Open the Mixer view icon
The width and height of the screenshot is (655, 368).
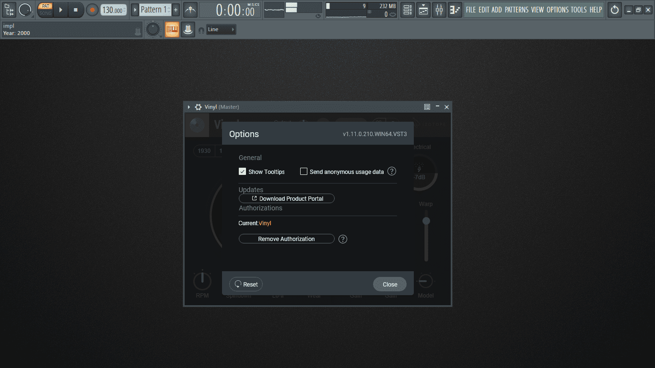point(439,10)
